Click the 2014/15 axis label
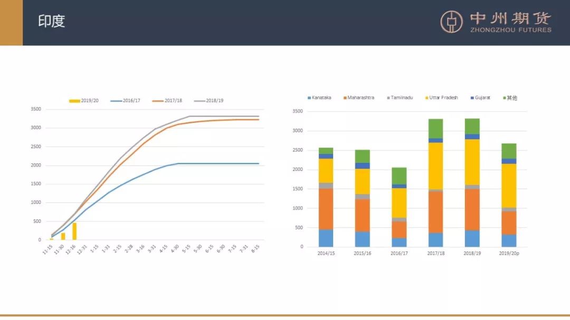 [x=326, y=253]
